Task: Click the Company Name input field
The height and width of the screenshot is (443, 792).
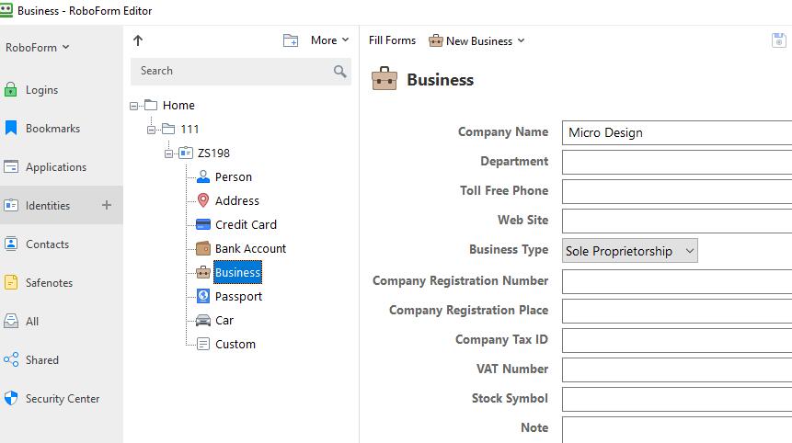Action: click(676, 132)
